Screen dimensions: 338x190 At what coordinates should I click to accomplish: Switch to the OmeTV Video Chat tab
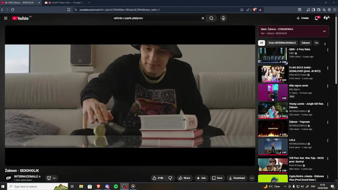click(63, 3)
